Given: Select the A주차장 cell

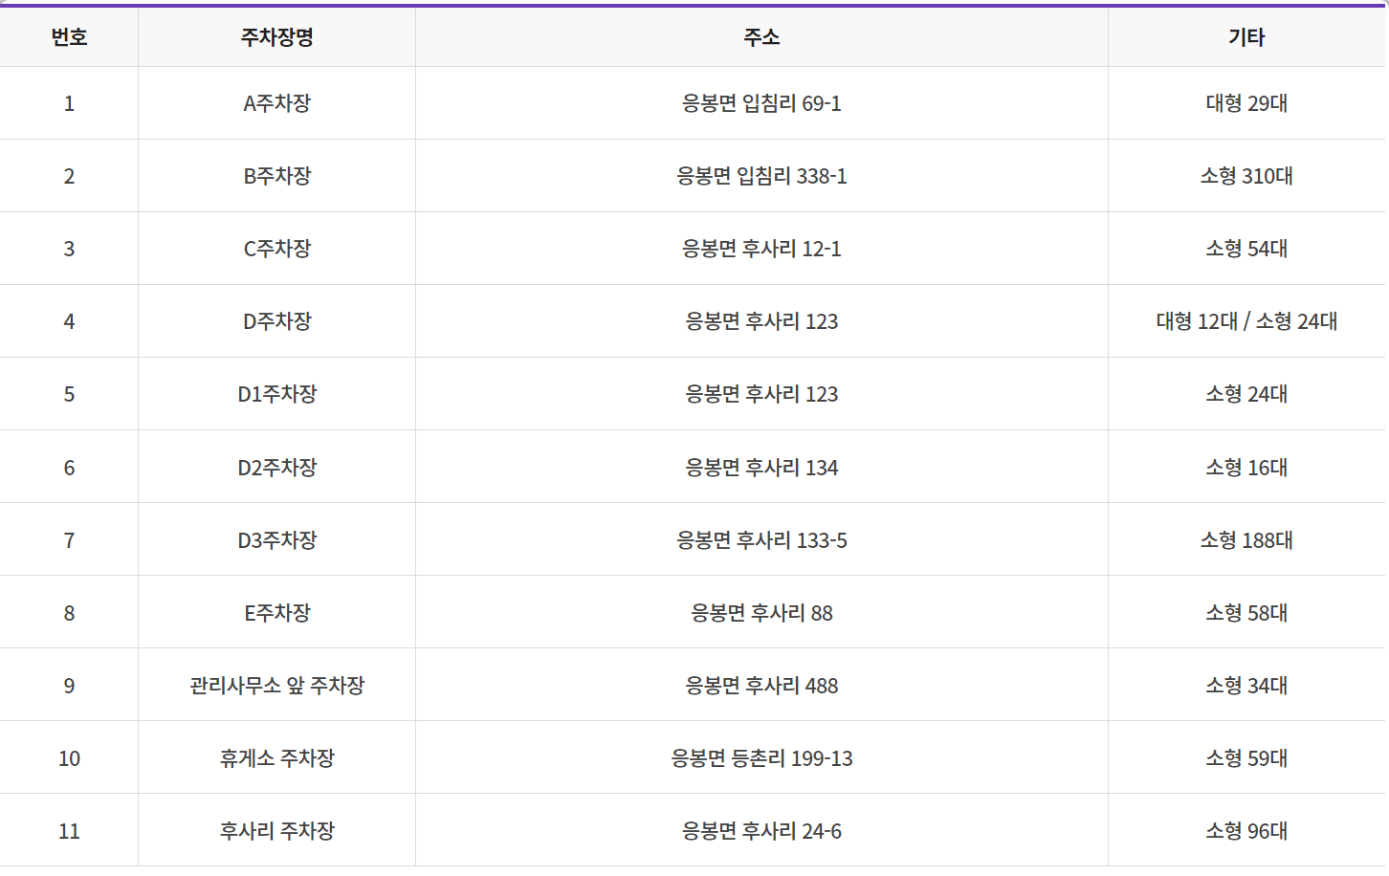Looking at the screenshot, I should [277, 103].
